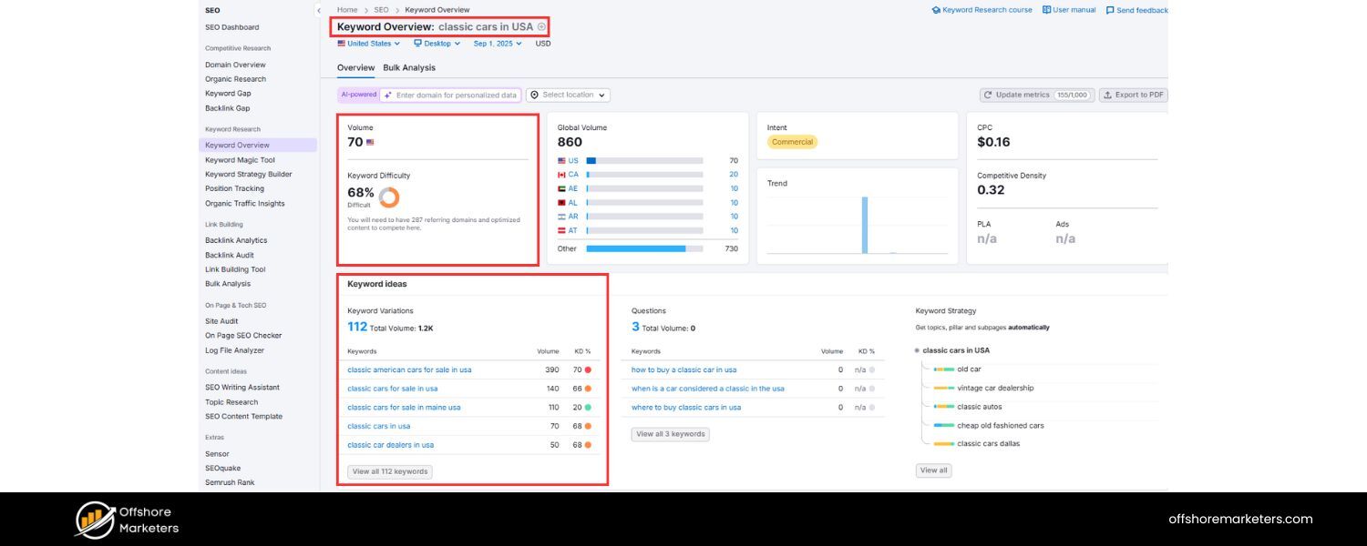Click View all 112 keywords button
Image resolution: width=1367 pixels, height=546 pixels.
pyautogui.click(x=389, y=470)
